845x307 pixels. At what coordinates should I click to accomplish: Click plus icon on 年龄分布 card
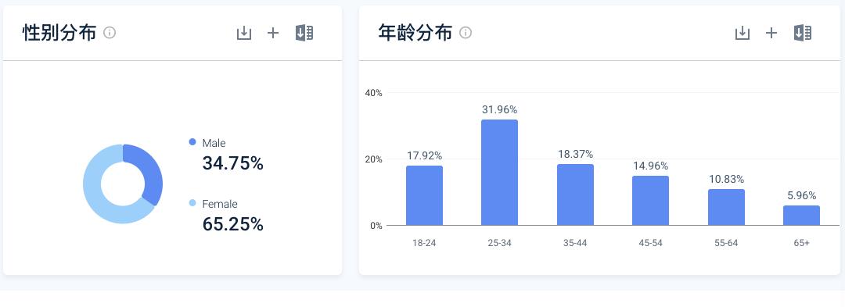tap(771, 33)
